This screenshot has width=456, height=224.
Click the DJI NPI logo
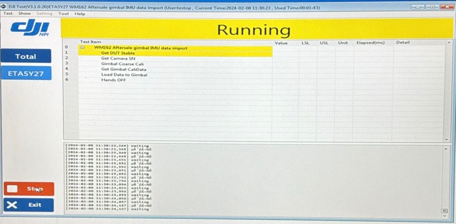(29, 28)
